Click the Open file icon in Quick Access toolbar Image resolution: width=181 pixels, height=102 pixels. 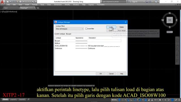click(x=11, y=2)
